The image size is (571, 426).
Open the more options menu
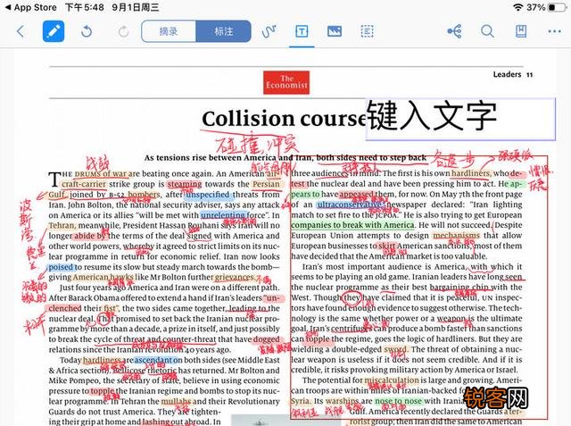[554, 31]
